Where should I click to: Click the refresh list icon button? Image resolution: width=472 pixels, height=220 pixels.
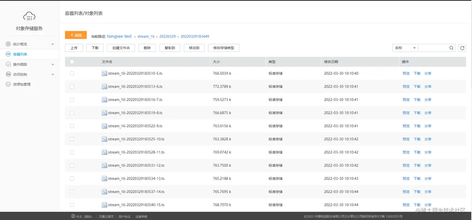462,48
